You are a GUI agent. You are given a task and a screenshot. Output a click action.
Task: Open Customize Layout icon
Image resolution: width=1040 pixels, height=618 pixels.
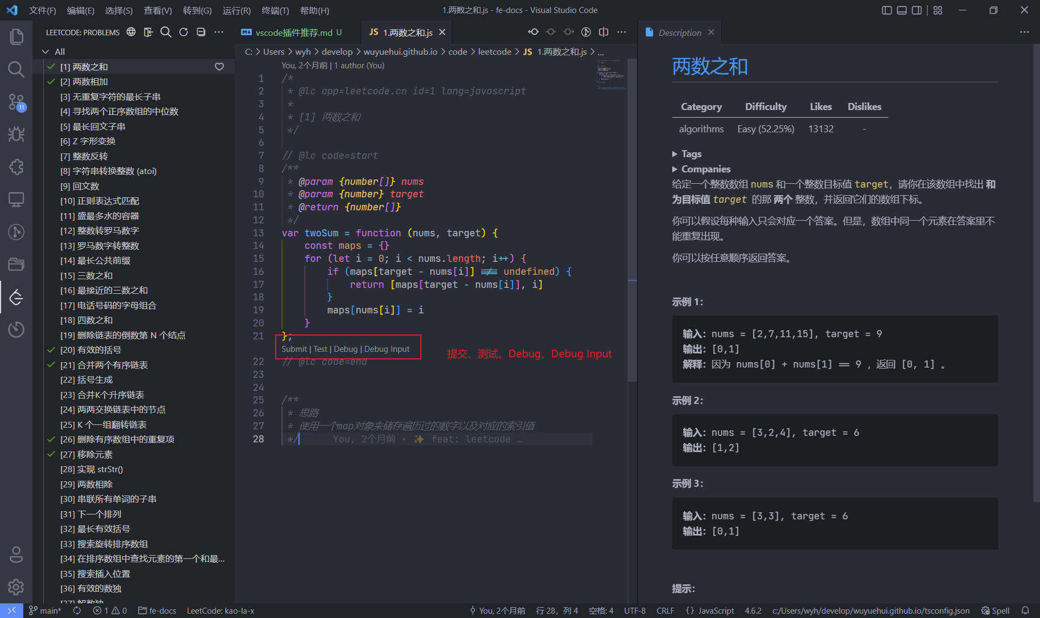(x=938, y=10)
